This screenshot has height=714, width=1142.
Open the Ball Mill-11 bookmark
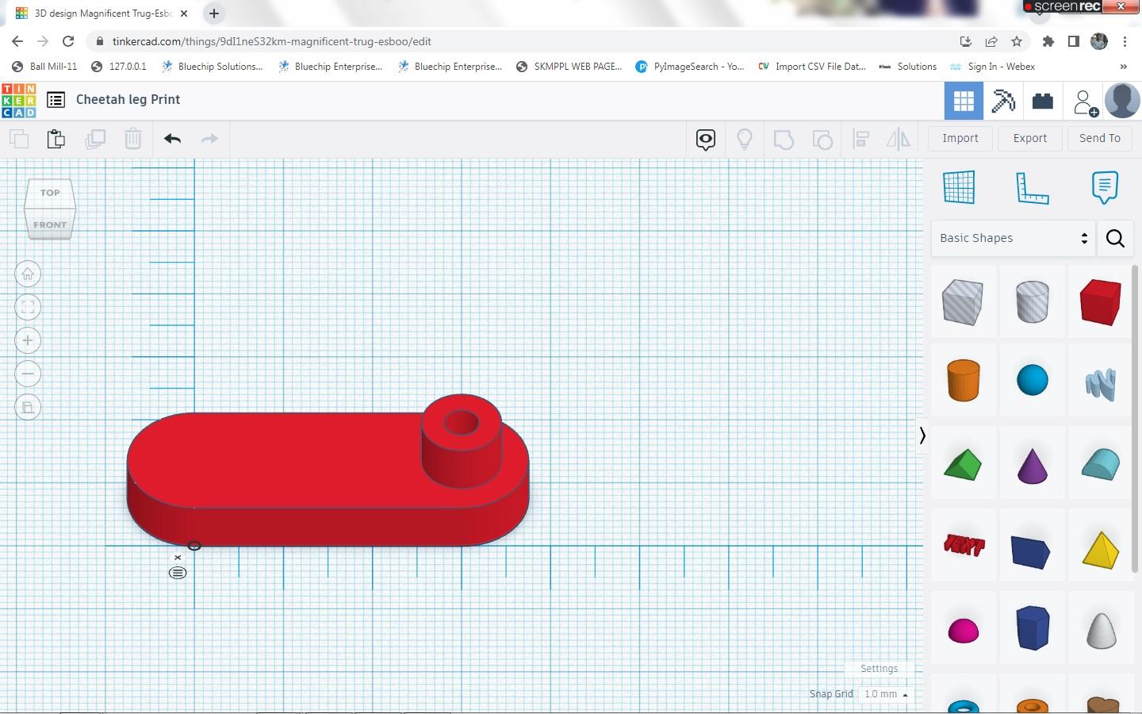[x=44, y=67]
